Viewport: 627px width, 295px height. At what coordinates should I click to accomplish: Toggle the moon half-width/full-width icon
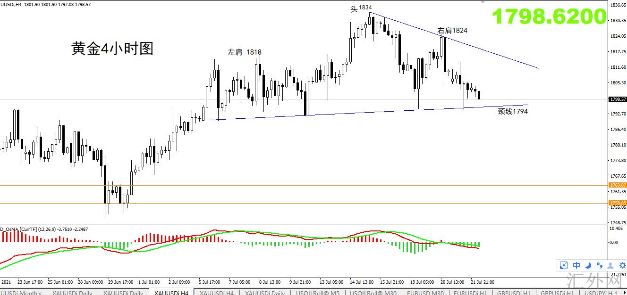(x=588, y=265)
